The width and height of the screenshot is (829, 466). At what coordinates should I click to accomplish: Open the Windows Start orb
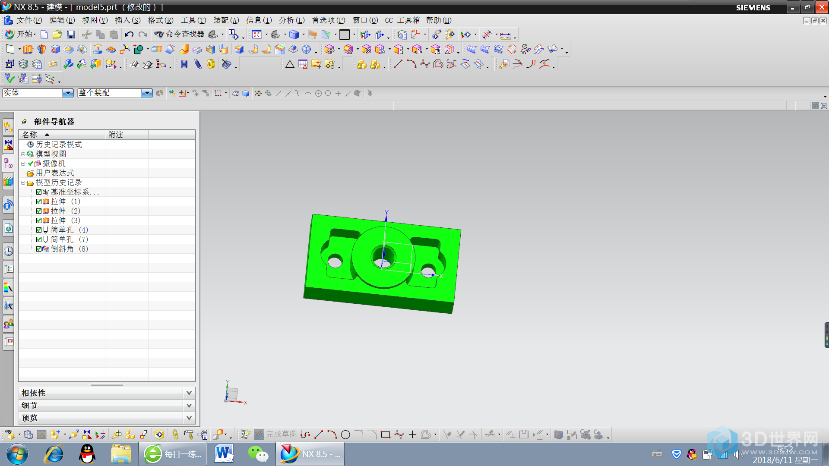[17, 454]
